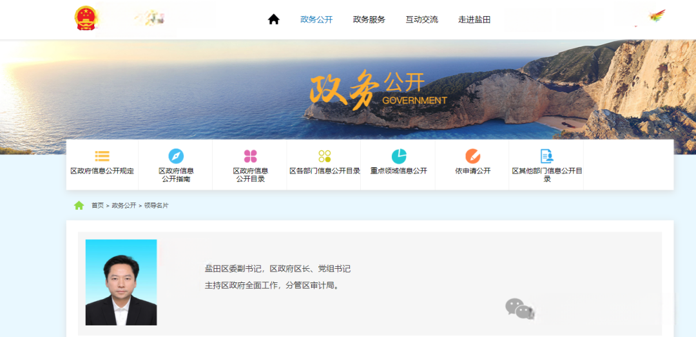This screenshot has width=696, height=337.
Task: Click the national emblem logo
Action: pyautogui.click(x=86, y=18)
